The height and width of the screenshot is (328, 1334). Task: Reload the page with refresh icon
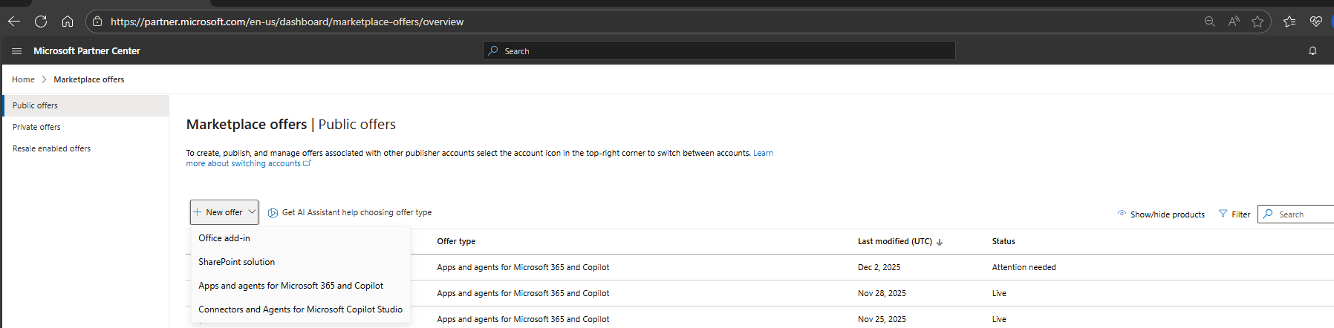[x=41, y=22]
